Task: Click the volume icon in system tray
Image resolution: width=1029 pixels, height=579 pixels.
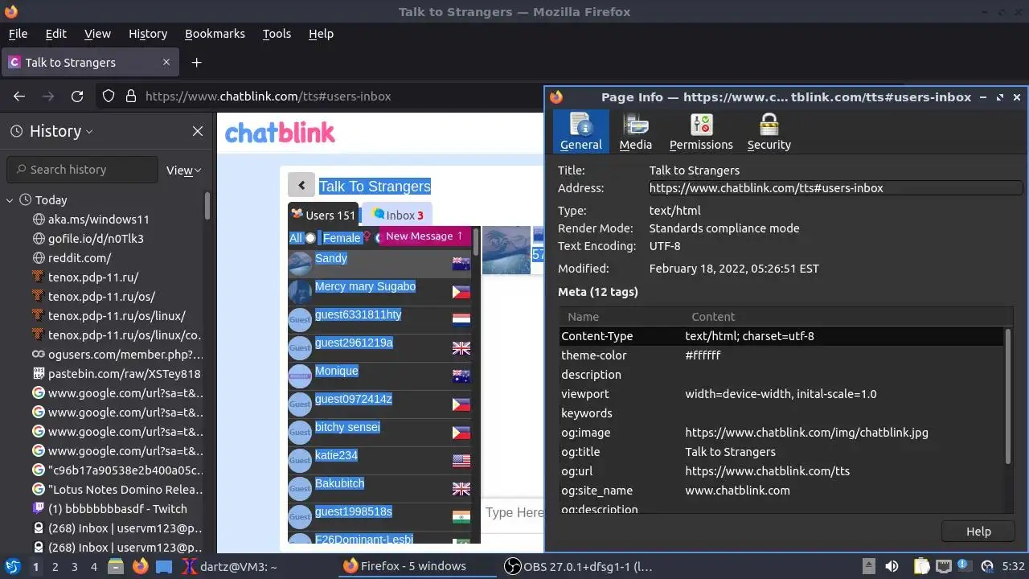Action: [892, 567]
